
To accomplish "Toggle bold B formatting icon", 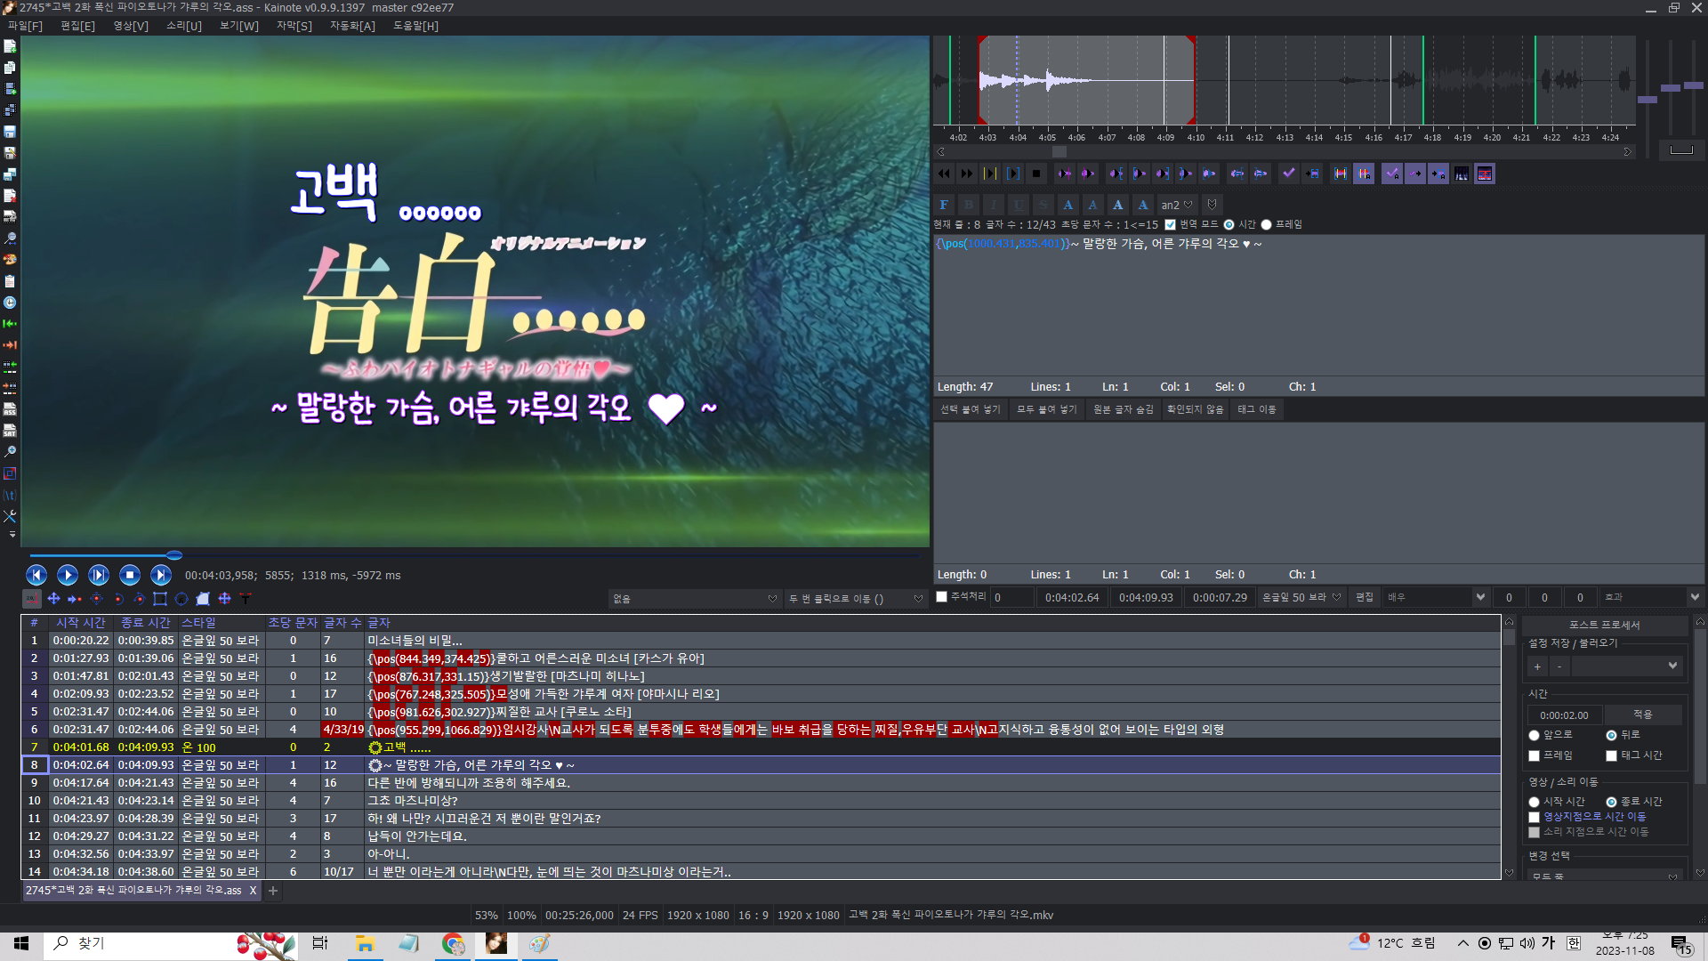I will (969, 205).
